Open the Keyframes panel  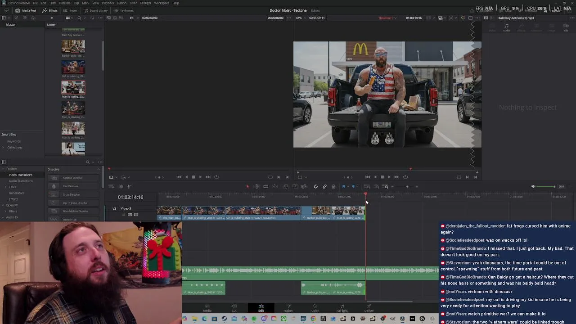(124, 10)
